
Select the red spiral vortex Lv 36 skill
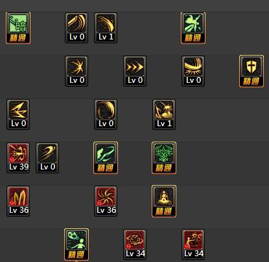pos(106,201)
